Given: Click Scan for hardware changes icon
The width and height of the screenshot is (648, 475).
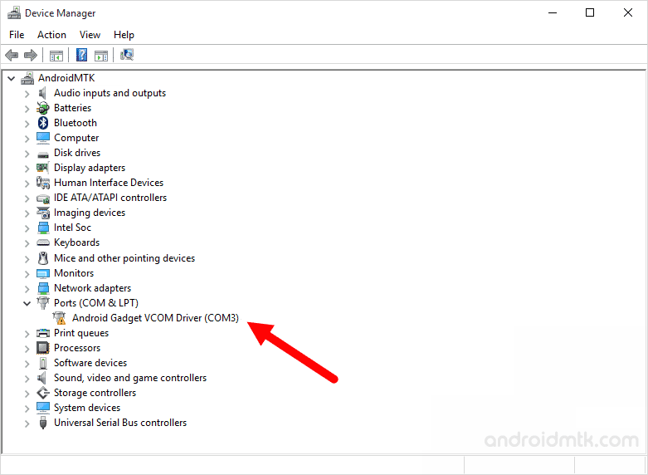Looking at the screenshot, I should 127,55.
